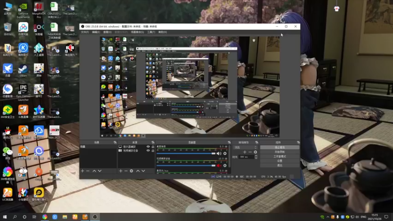Open the Windows Start menu
This screenshot has height=221, width=393.
click(5, 217)
